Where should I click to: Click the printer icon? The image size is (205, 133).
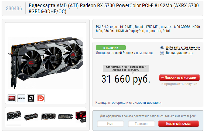coord(162,53)
